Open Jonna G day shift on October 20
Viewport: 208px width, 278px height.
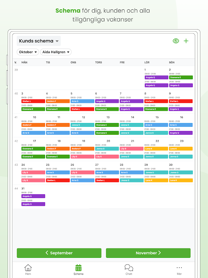(107, 149)
